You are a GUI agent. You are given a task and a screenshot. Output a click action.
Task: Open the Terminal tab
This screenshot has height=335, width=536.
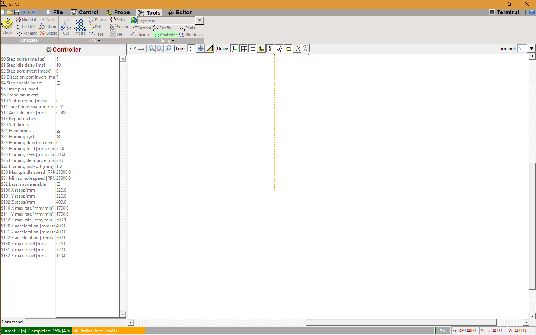click(504, 12)
